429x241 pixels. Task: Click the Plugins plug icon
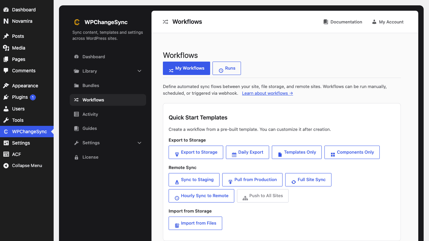click(6, 97)
